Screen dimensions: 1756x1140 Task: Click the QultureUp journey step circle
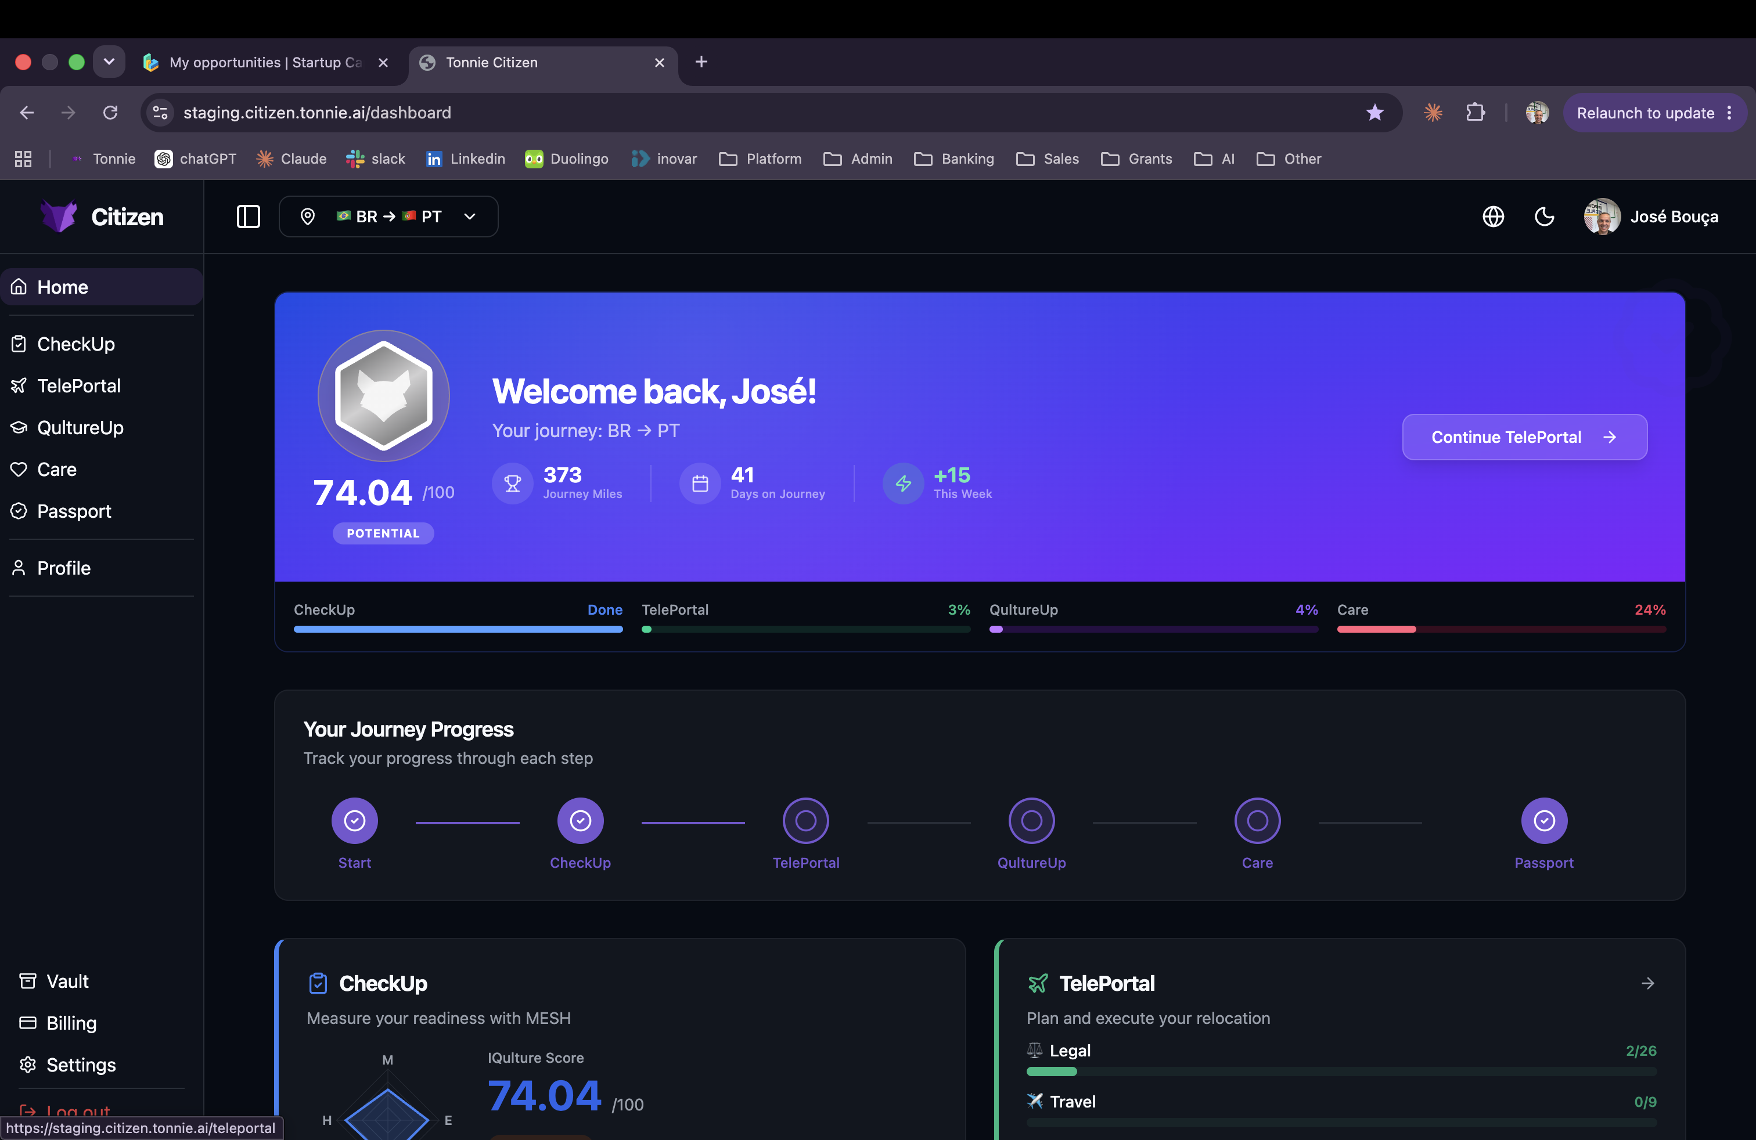click(x=1031, y=821)
